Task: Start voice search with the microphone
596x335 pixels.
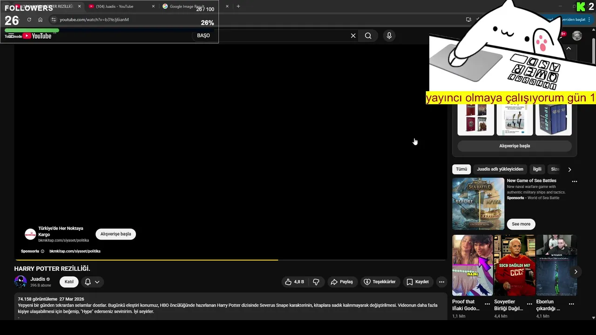Action: [x=389, y=36]
